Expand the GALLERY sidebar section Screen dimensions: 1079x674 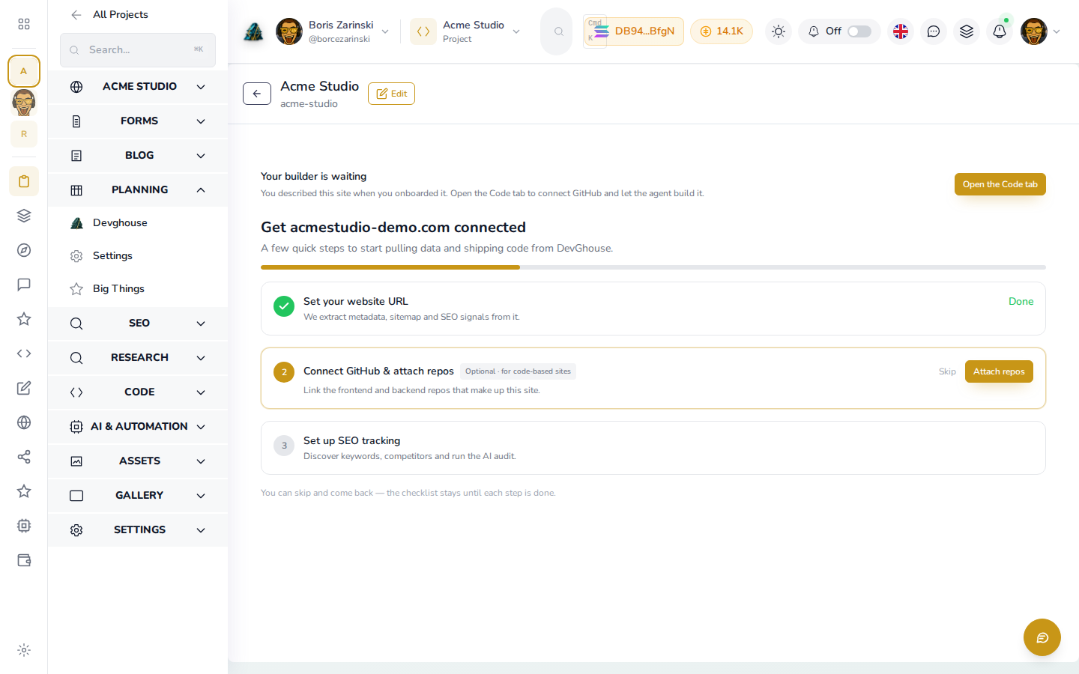click(138, 496)
